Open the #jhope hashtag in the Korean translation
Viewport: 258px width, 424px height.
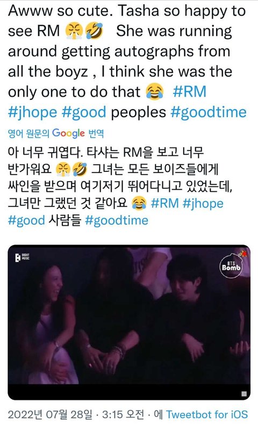[203, 203]
